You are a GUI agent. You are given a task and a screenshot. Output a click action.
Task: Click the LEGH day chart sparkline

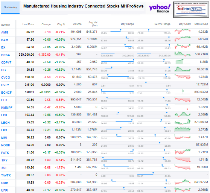click(183, 122)
